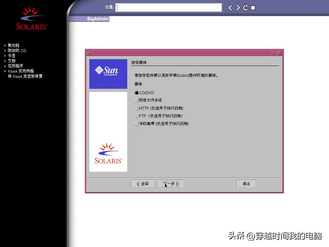The height and width of the screenshot is (247, 329).
Task: Expand the 附加的 CD sidebar entry
Action: [17, 50]
